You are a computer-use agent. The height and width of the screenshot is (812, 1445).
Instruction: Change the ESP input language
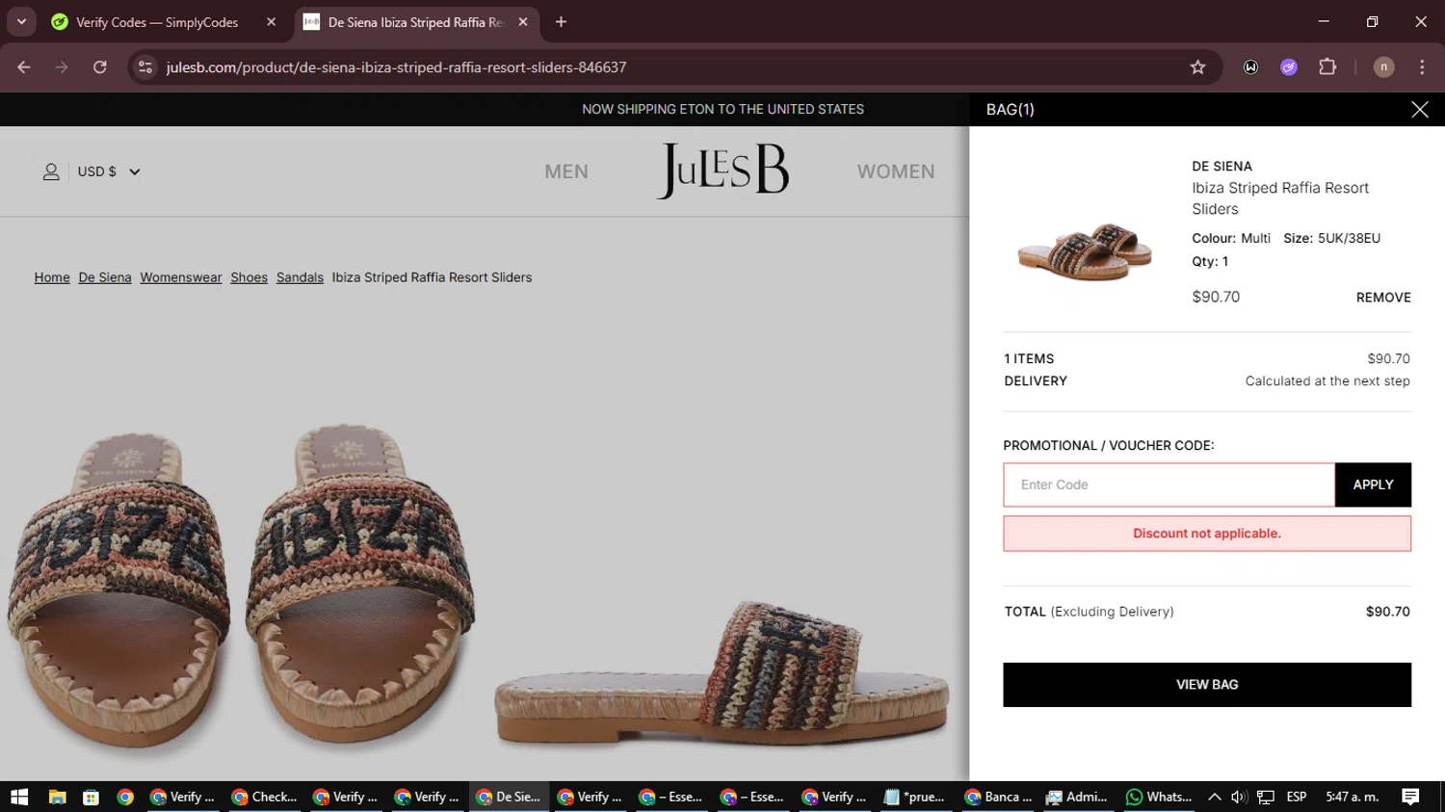[x=1297, y=798]
